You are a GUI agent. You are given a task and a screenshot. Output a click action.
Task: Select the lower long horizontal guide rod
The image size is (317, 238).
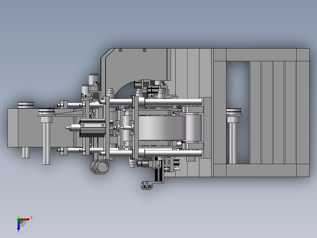tap(154, 153)
